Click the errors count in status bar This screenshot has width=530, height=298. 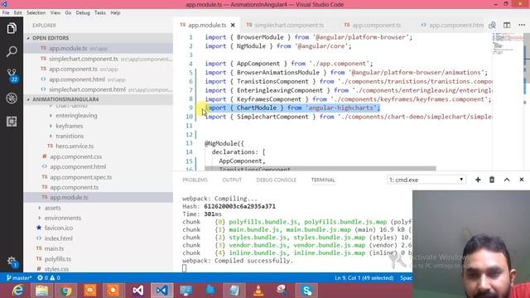pyautogui.click(x=43, y=278)
